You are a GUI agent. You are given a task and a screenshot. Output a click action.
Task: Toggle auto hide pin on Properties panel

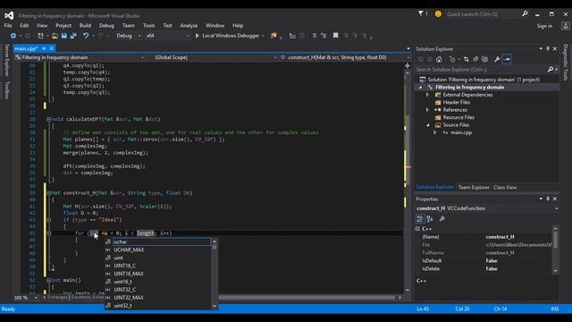coord(548,199)
